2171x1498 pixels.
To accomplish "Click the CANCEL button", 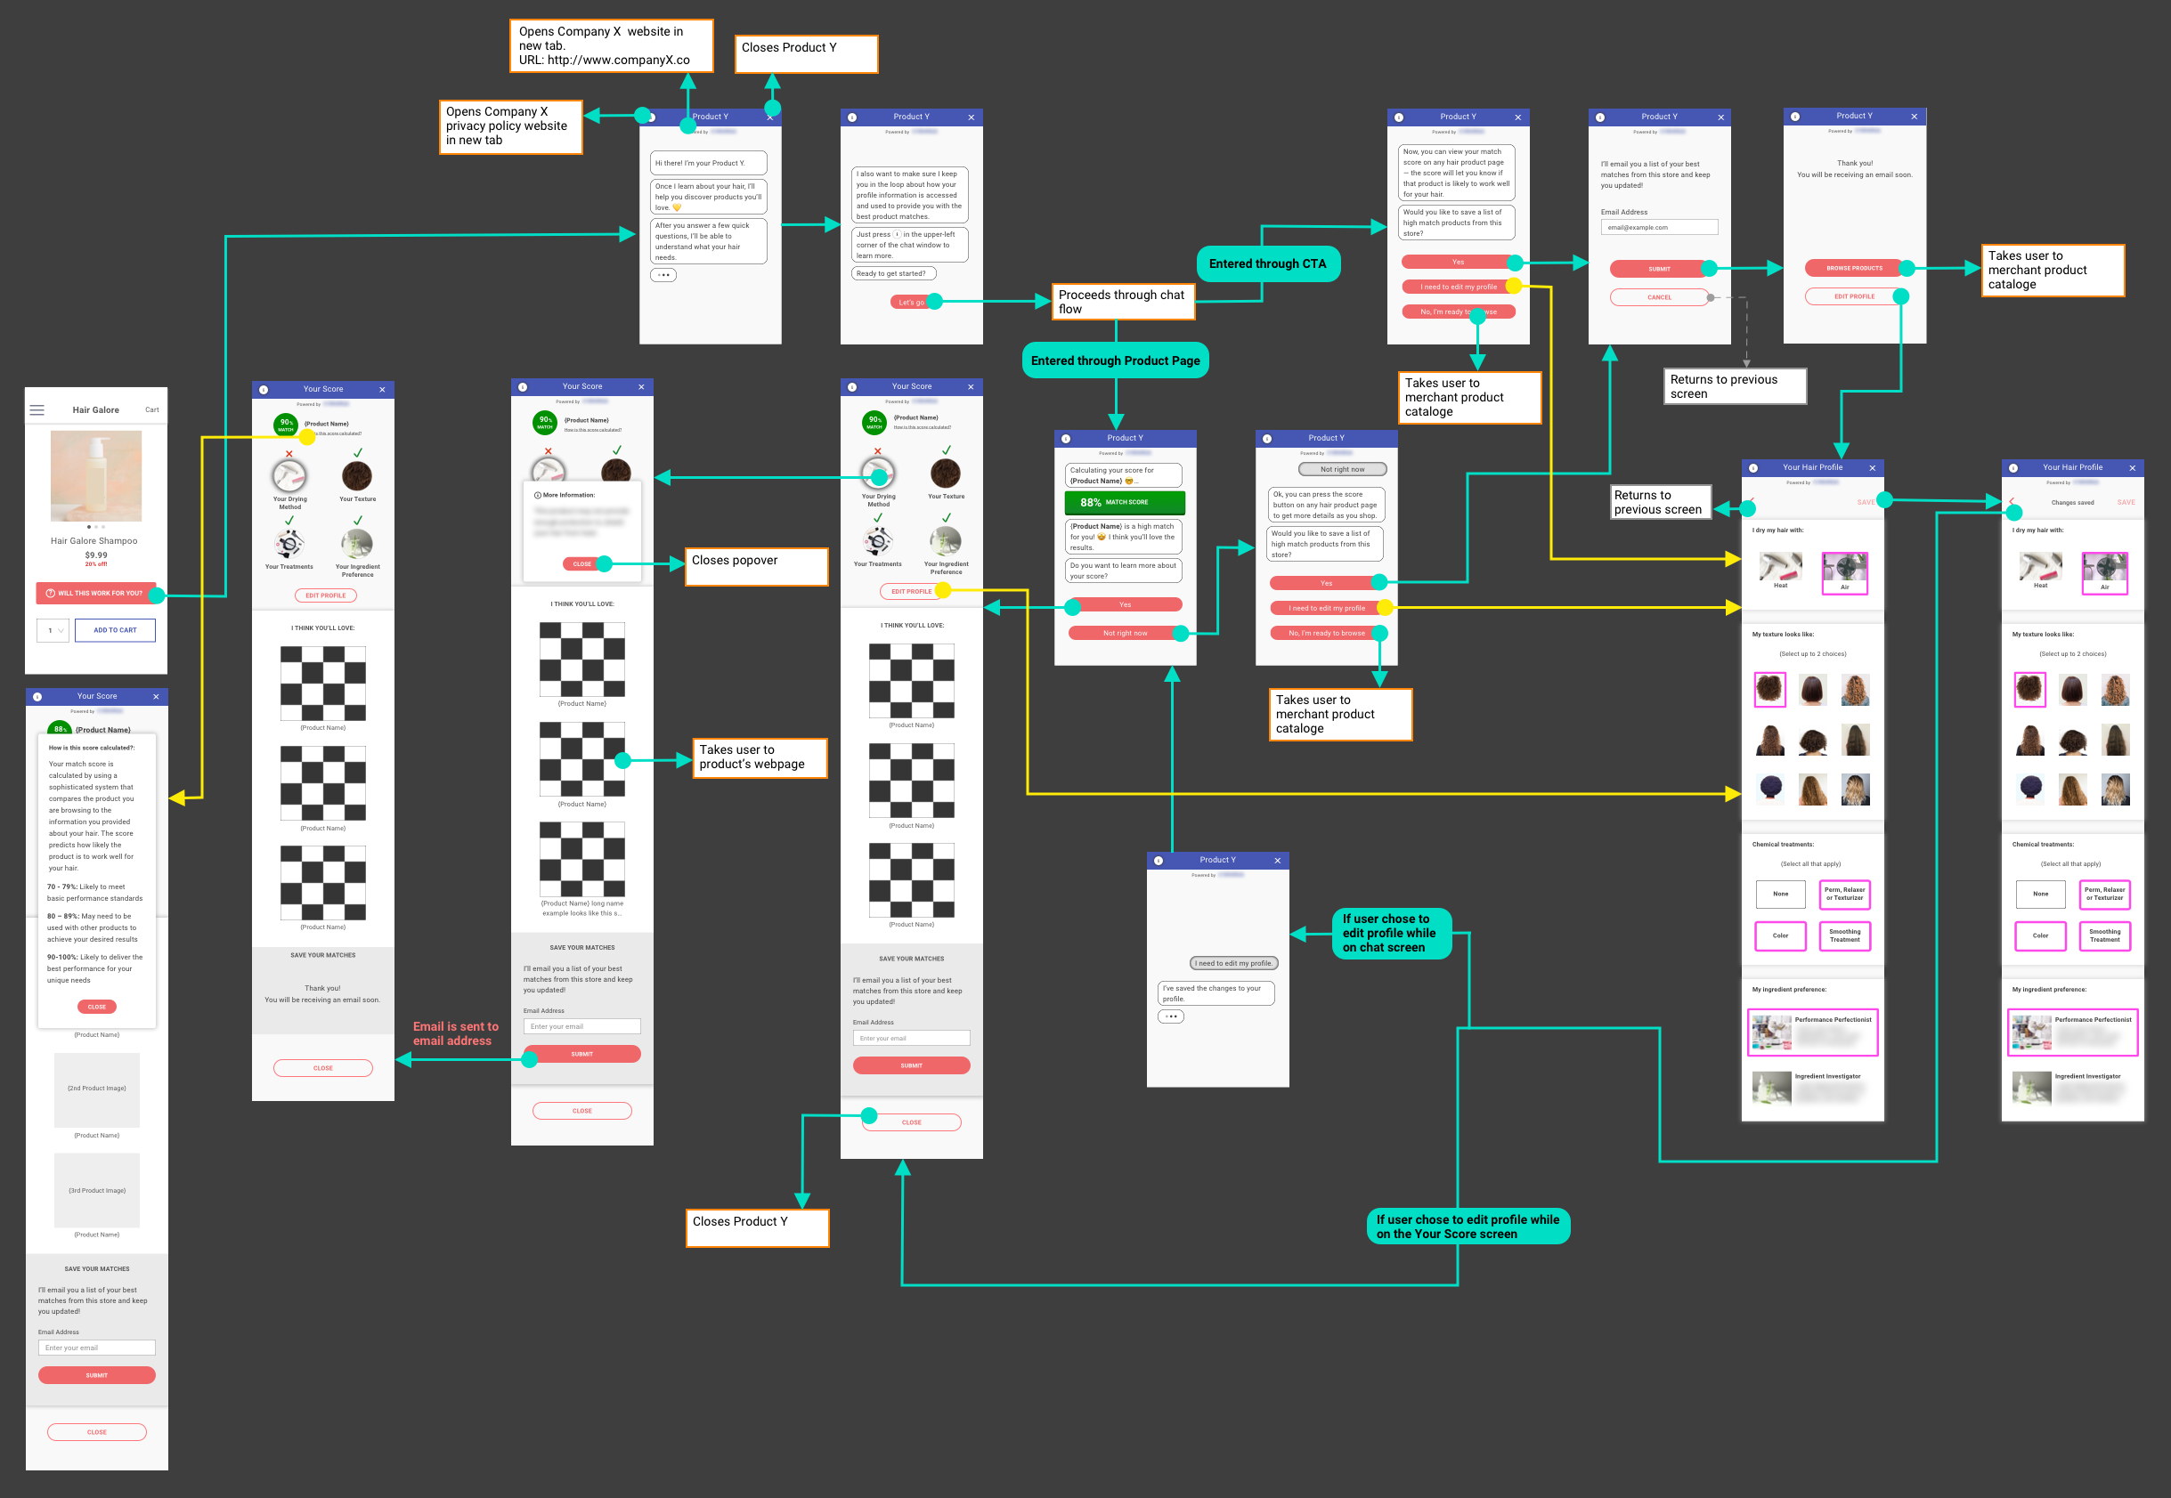I will 1659,297.
